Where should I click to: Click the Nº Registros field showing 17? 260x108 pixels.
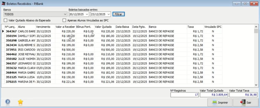tap(185, 95)
